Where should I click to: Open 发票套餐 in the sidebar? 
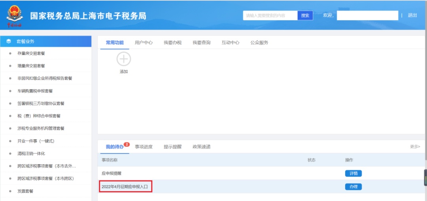pos(25,191)
